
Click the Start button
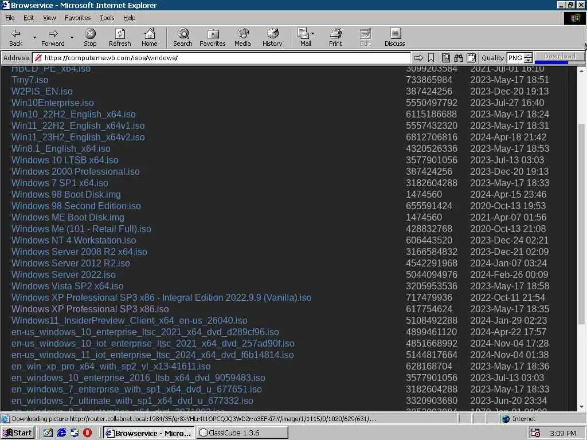[x=18, y=433]
